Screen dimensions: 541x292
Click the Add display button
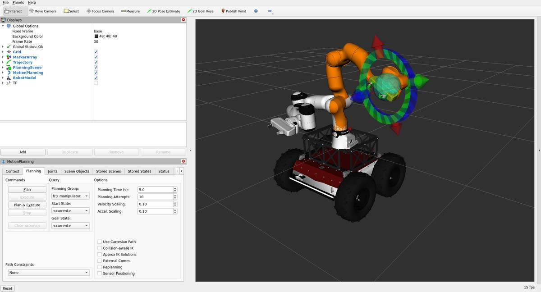(x=23, y=152)
